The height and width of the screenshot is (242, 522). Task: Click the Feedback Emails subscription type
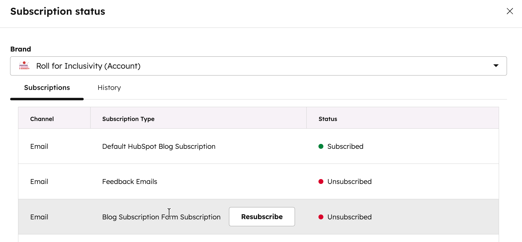(x=130, y=182)
